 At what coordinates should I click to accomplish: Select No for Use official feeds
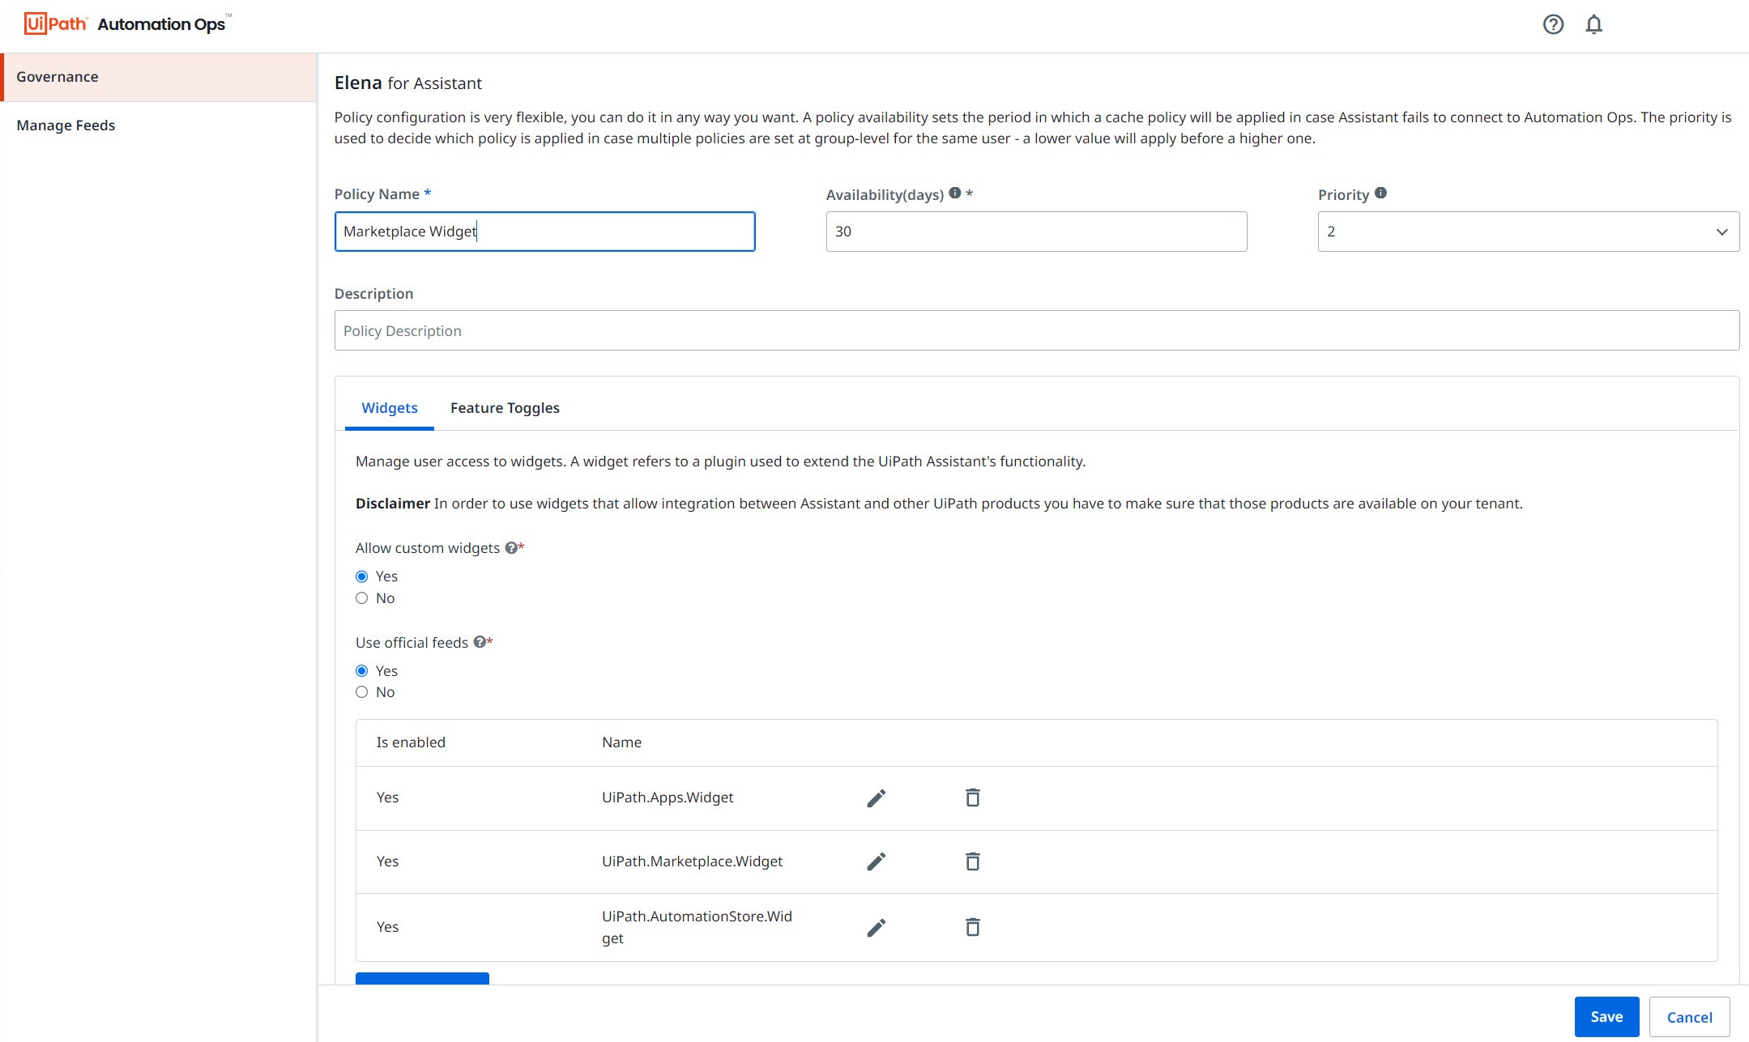click(361, 692)
